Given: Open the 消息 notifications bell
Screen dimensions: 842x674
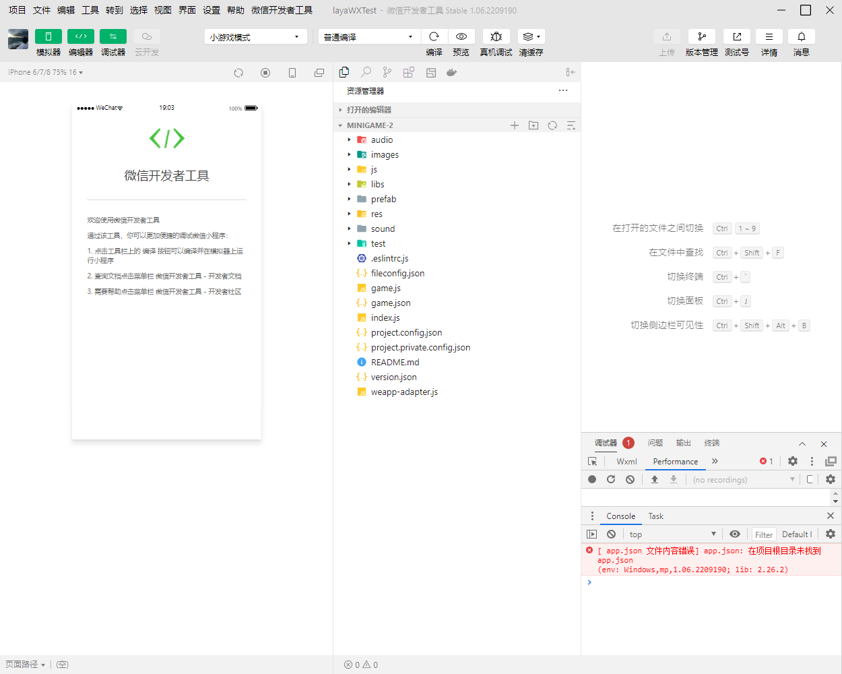Looking at the screenshot, I should [x=802, y=36].
